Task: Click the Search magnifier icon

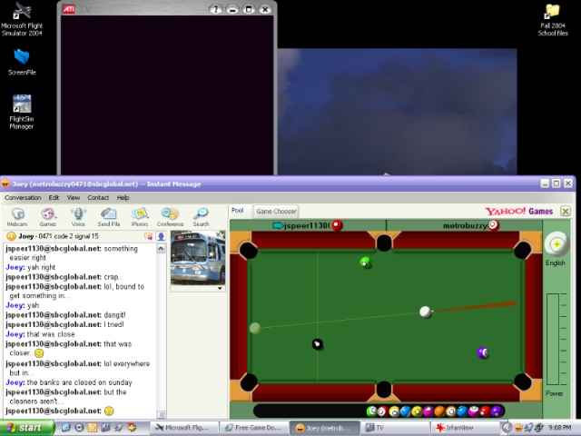Action: [x=201, y=215]
